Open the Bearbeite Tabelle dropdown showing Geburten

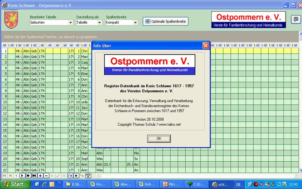(71, 23)
